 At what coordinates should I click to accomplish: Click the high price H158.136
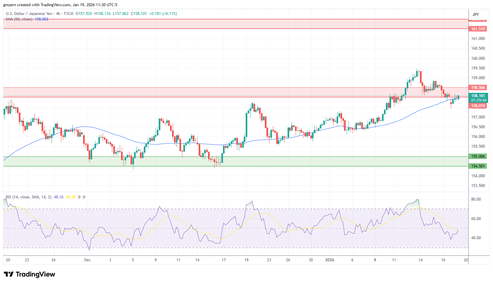click(103, 14)
